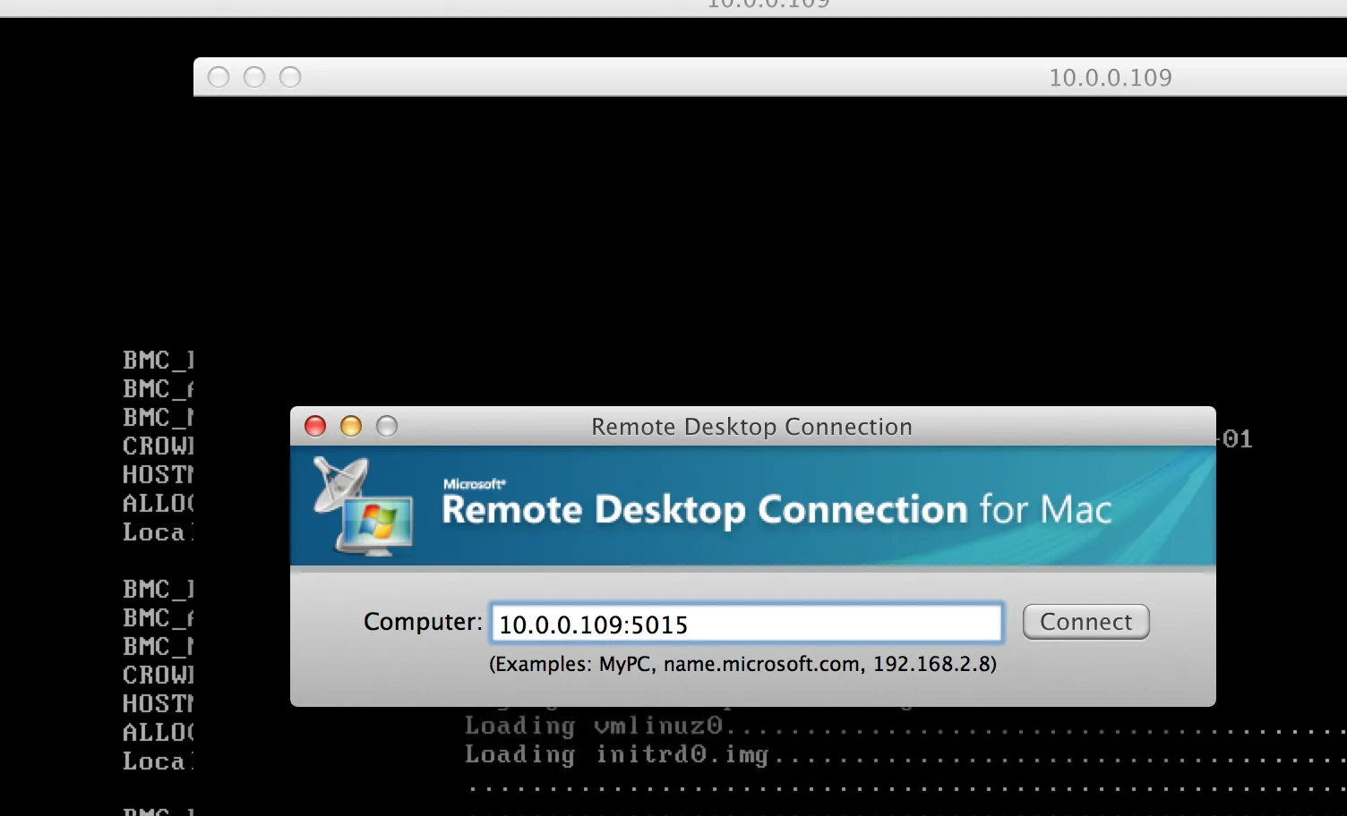Image resolution: width=1347 pixels, height=816 pixels.
Task: Click the Examples hint text below the field
Action: 742,664
